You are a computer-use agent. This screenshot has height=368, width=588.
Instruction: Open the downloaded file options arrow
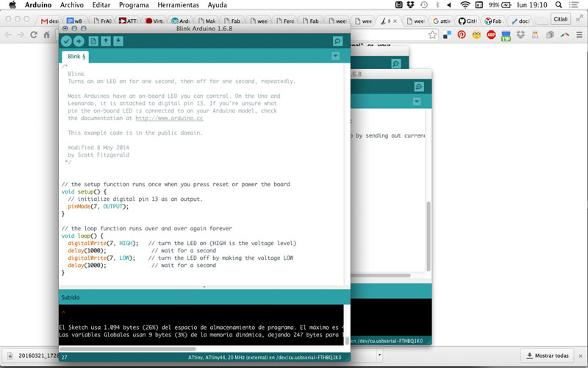(x=379, y=355)
